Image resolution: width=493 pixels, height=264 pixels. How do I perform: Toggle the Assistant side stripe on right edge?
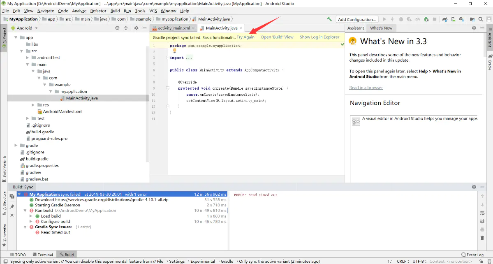tap(490, 37)
